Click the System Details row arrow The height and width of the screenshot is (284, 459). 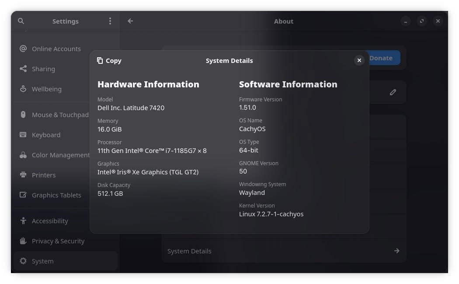click(396, 251)
